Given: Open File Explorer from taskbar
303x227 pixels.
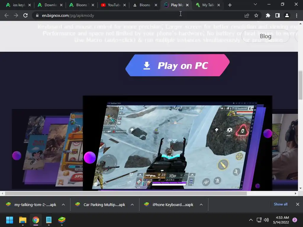Looking at the screenshot, I should [x=22, y=220].
